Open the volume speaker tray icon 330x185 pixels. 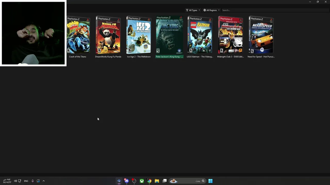coord(15,181)
